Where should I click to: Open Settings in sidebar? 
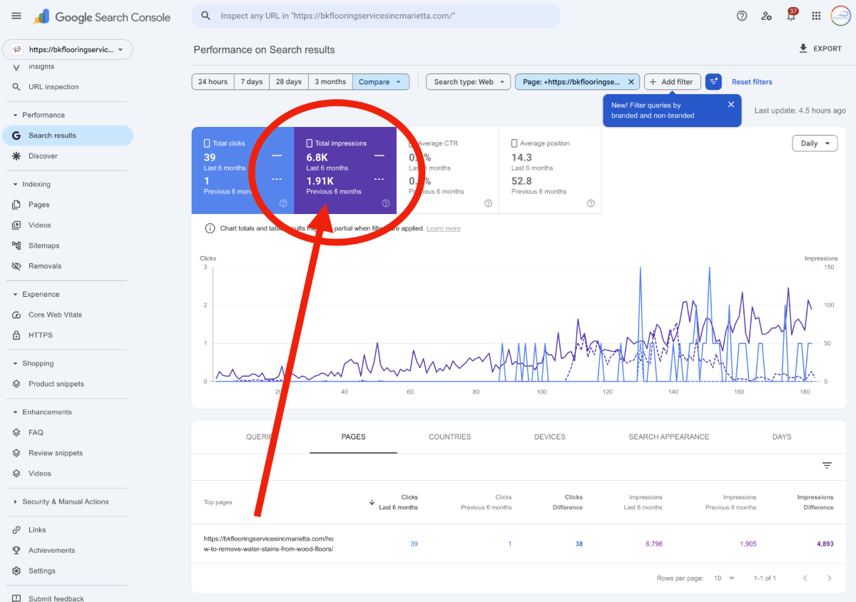tap(66, 571)
